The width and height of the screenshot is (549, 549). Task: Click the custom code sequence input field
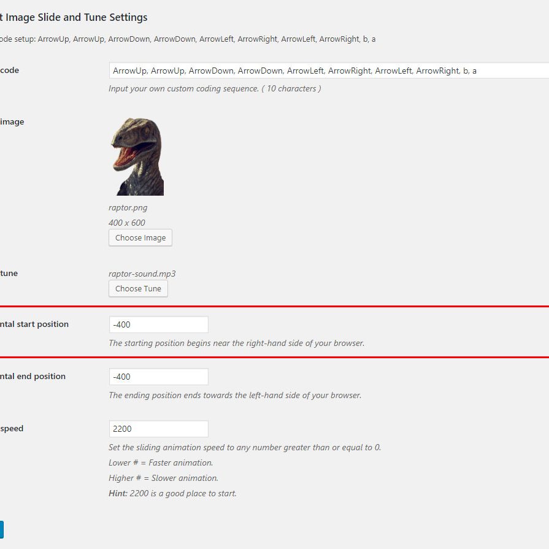(x=328, y=71)
